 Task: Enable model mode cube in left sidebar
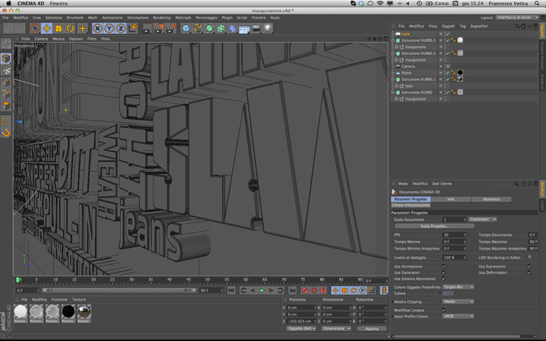coord(6,59)
